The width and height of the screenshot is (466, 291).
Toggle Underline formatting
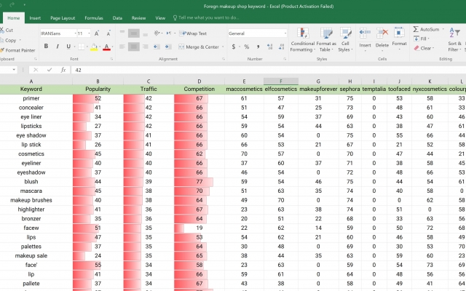[68, 47]
